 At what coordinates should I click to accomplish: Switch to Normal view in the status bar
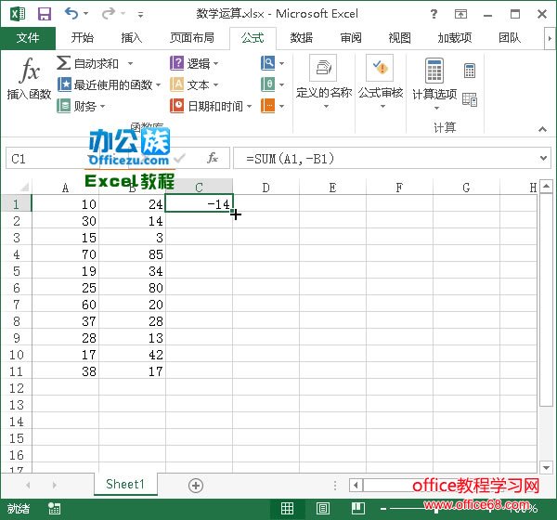(288, 508)
